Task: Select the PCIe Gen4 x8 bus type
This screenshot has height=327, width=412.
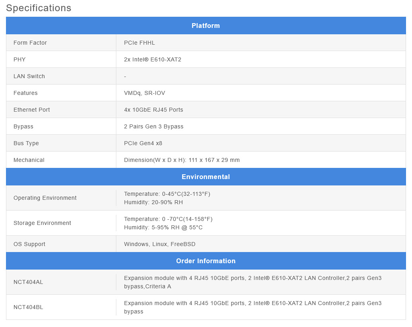Action: pyautogui.click(x=143, y=143)
